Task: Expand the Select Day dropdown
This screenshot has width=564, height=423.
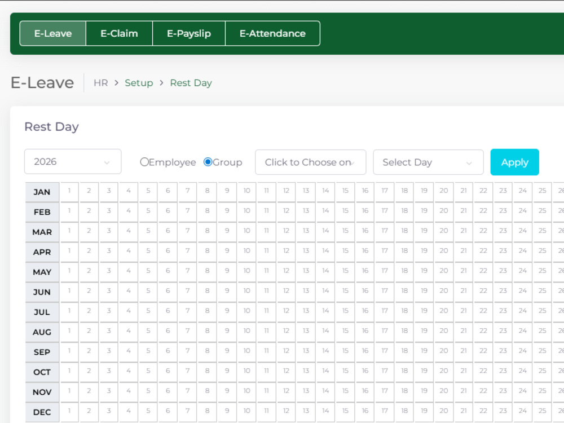Action: [x=428, y=162]
